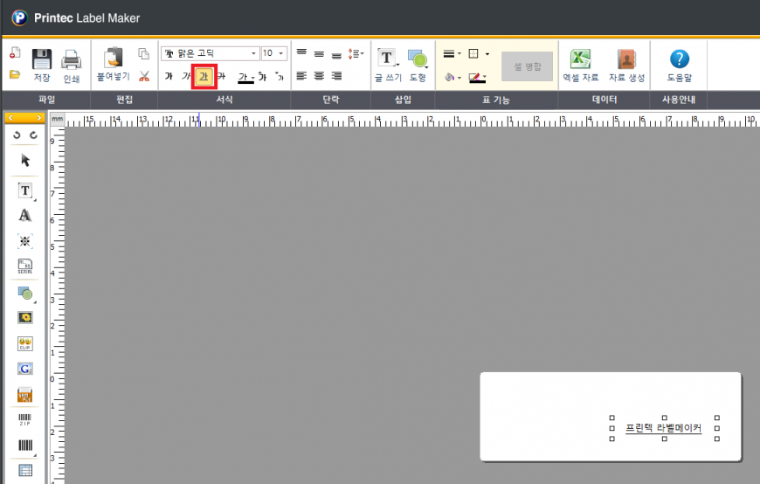Select the 사용안내 ribbon group label
Viewport: 760px width, 484px height.
tap(679, 100)
